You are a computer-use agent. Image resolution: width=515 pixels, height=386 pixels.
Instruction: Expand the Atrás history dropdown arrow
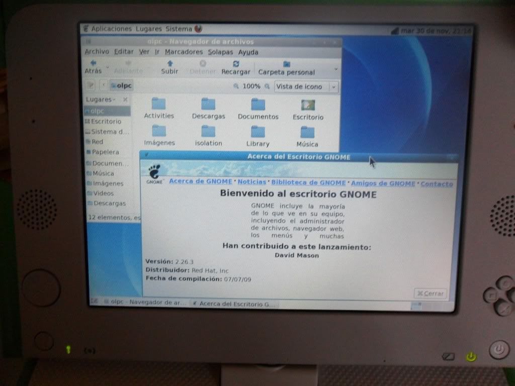point(108,68)
